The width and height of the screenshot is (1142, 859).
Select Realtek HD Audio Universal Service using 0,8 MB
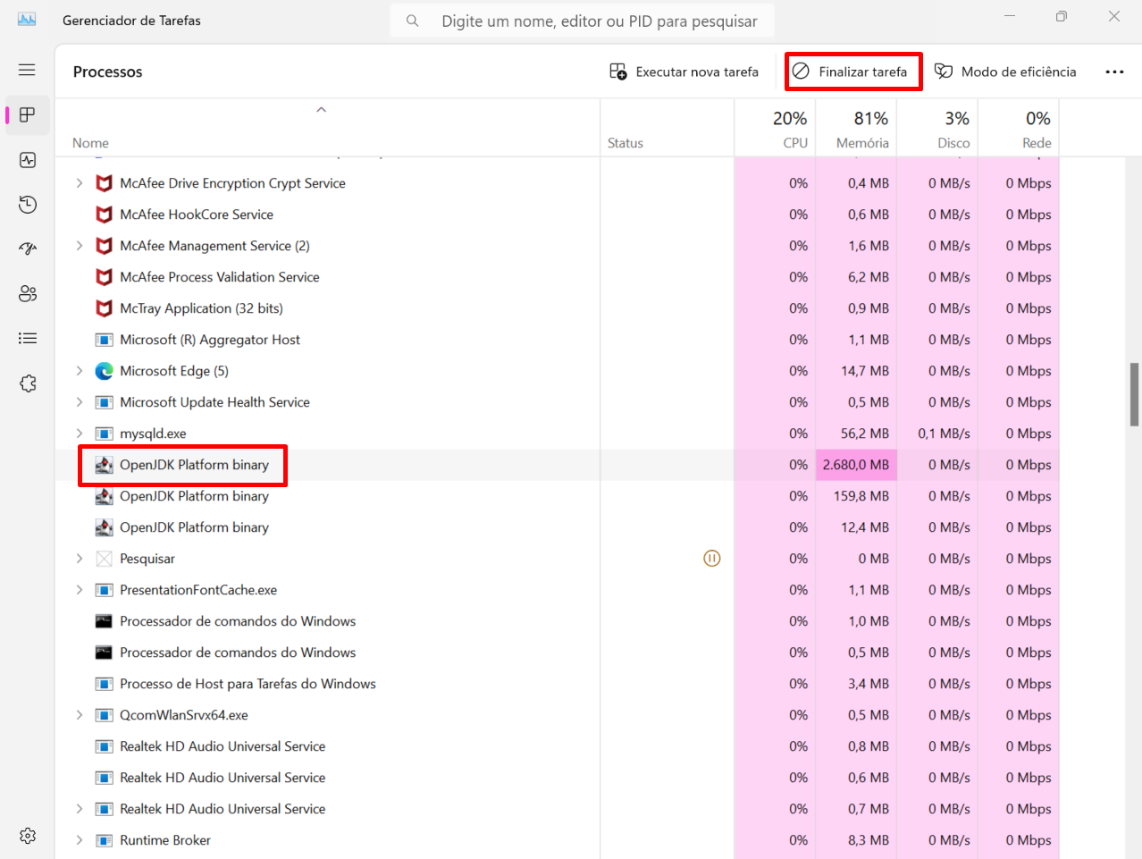558,746
